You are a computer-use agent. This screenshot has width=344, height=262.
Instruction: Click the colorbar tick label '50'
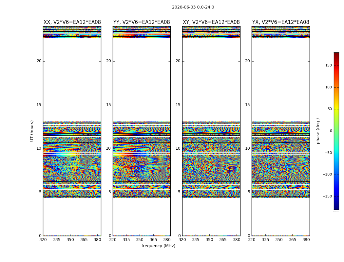click(330, 109)
